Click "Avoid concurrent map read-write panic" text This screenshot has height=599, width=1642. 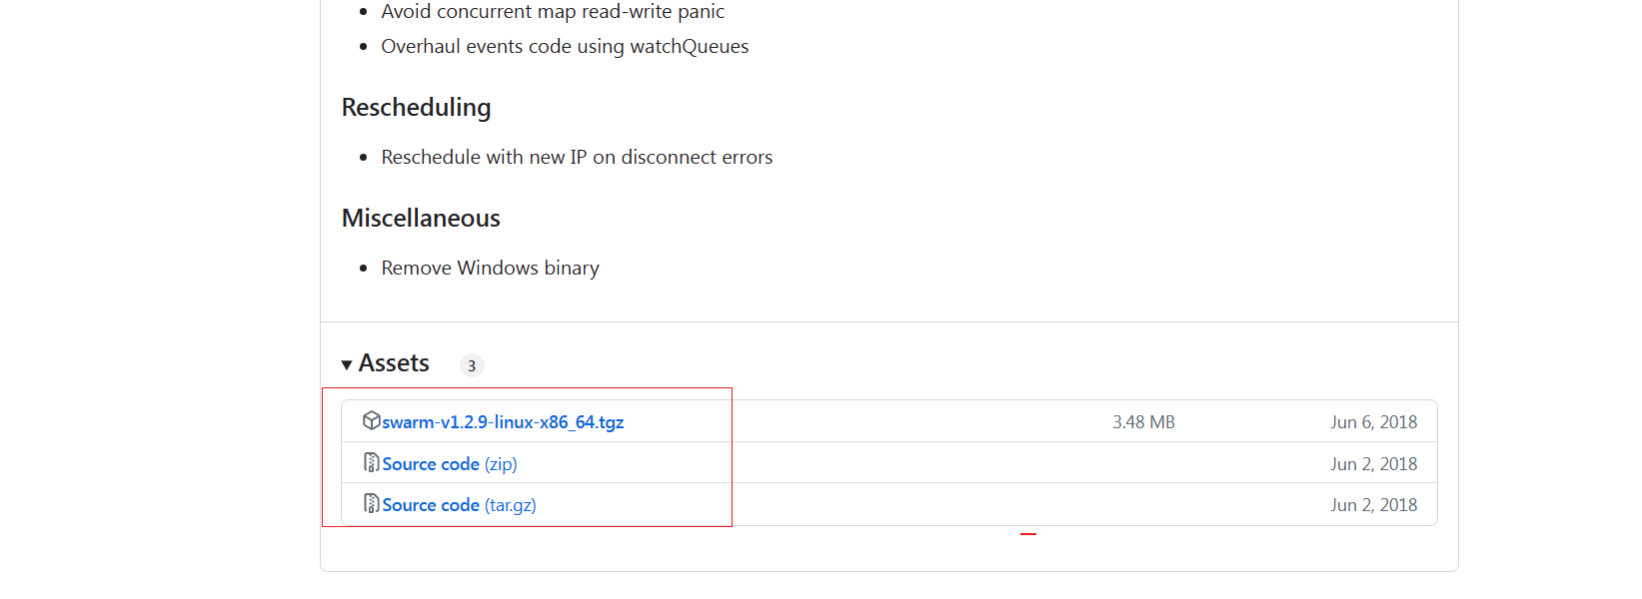point(553,12)
